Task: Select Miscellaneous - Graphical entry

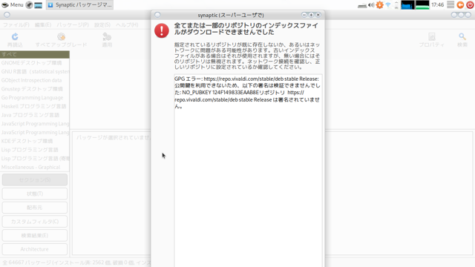Action: coord(35,167)
